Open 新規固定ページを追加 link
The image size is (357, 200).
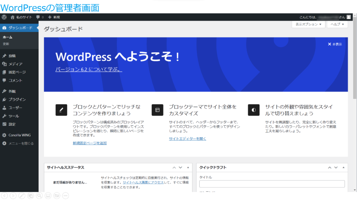[90, 143]
